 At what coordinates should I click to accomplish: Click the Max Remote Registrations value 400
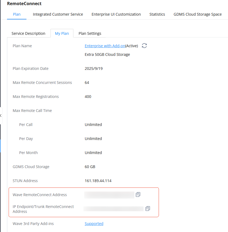coord(88,97)
